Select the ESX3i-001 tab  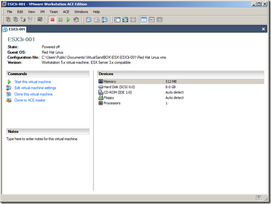tap(15, 30)
